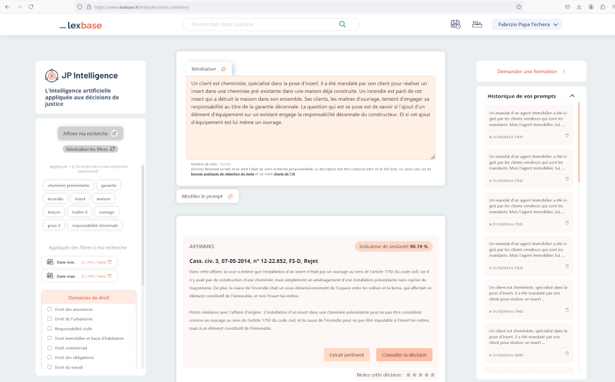
Task: Open the calendar icon in the header
Action: pos(455,25)
